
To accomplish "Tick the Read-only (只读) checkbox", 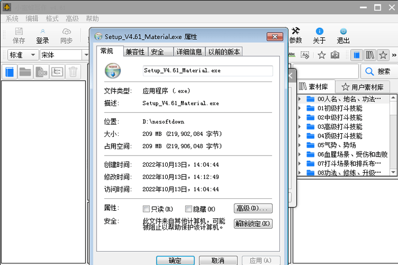I will click(x=146, y=209).
